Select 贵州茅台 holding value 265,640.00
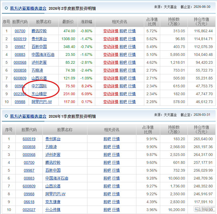Image resolution: width=217 pixels, height=214 pixels. (203, 139)
